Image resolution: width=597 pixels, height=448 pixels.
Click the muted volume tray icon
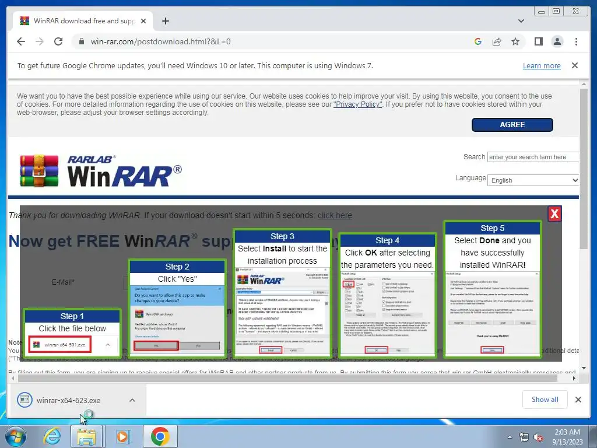click(538, 437)
